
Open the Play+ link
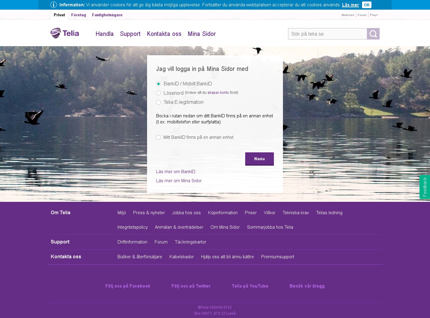(374, 15)
